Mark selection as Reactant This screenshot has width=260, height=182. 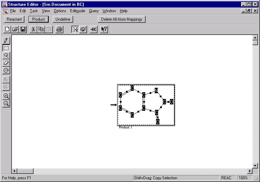click(14, 19)
